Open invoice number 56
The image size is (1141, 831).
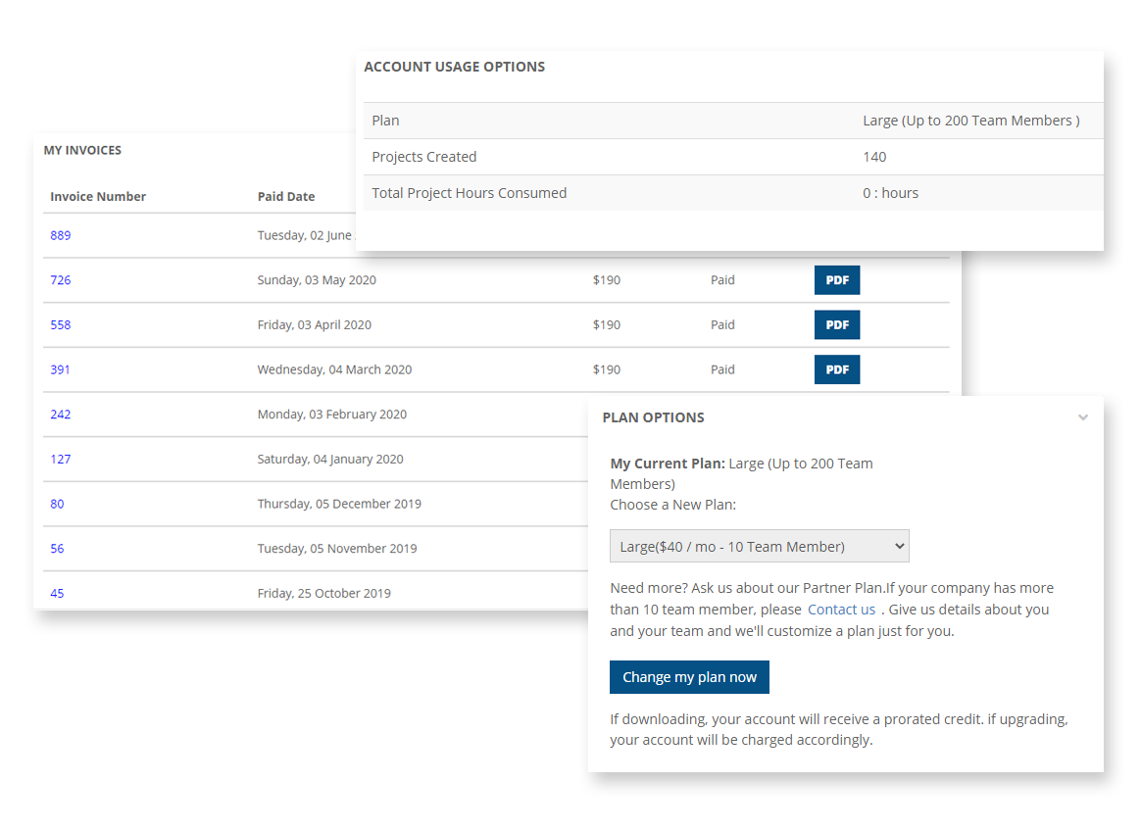pos(57,549)
